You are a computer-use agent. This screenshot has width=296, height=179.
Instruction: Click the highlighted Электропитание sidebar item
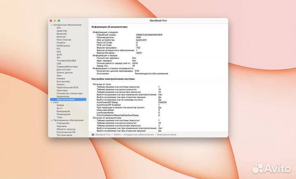coord(68,99)
